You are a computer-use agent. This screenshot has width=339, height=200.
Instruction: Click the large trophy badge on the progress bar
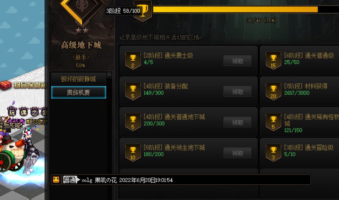(x=142, y=10)
